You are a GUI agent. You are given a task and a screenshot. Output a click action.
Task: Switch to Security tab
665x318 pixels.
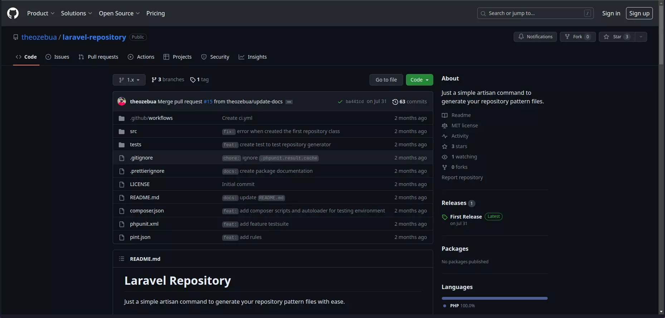pyautogui.click(x=215, y=57)
